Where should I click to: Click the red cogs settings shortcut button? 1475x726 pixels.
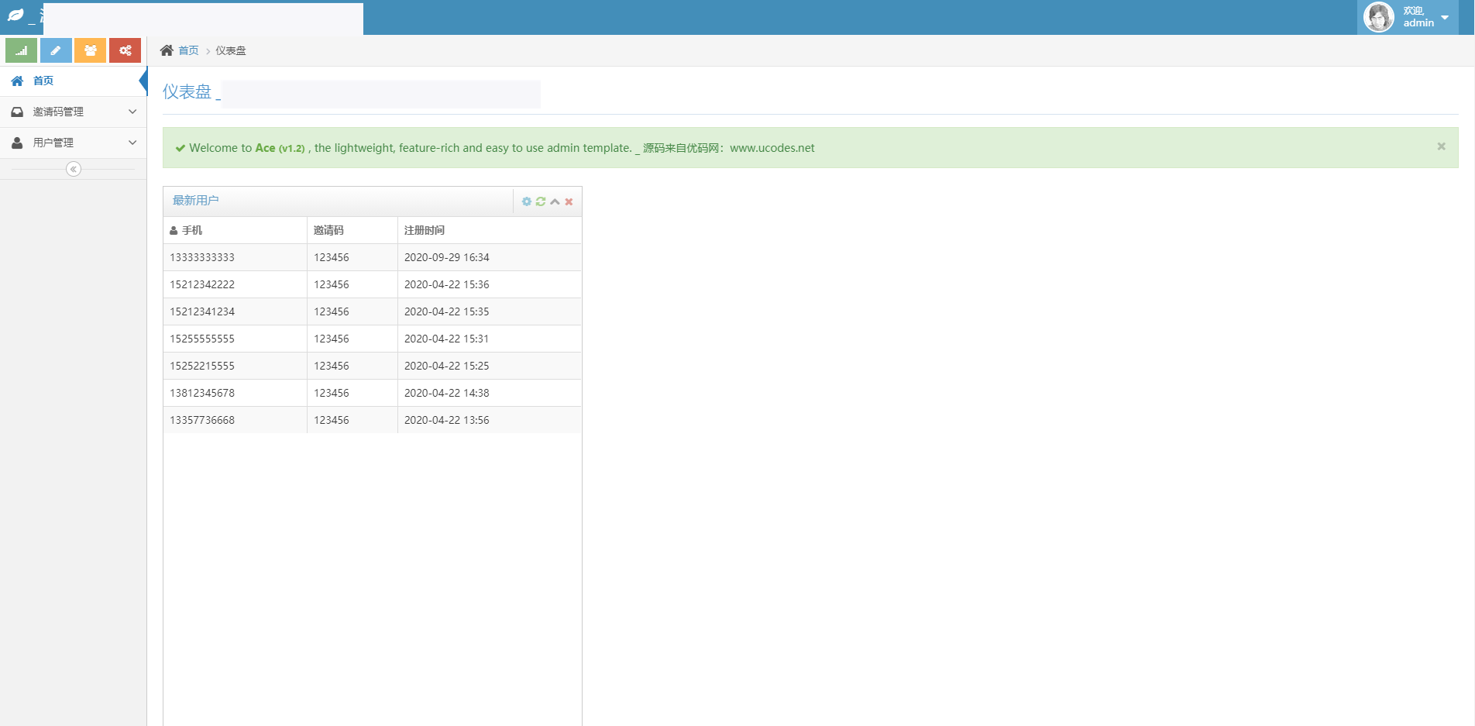[x=125, y=50]
